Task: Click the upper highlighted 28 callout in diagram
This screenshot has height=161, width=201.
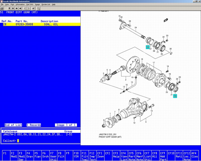Action: point(148,47)
